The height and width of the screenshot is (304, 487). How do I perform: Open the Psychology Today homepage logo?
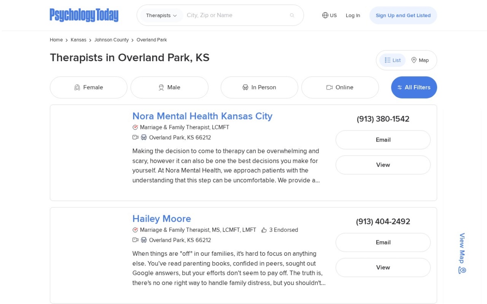pyautogui.click(x=84, y=15)
